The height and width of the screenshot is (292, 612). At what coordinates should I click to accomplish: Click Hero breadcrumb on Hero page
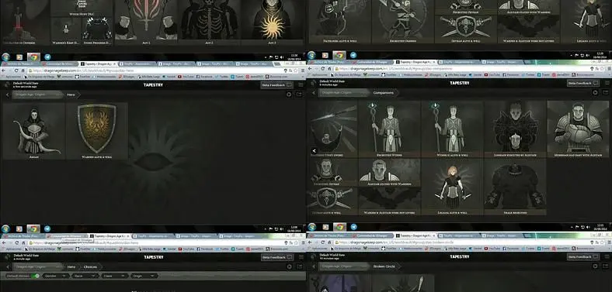pyautogui.click(x=71, y=94)
